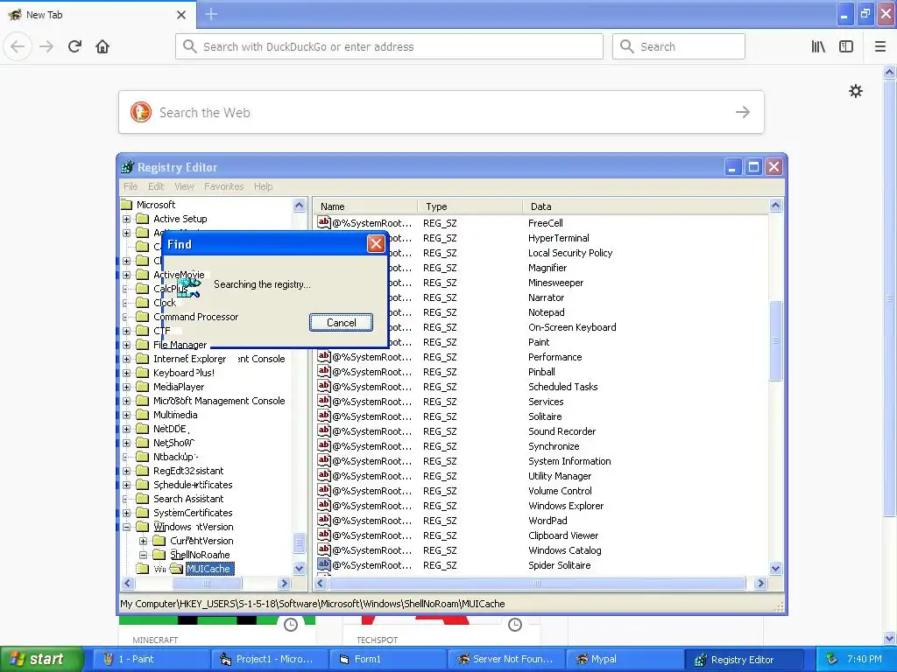The image size is (897, 672).
Task: Expand the NetDDE tree node
Action: coord(126,429)
